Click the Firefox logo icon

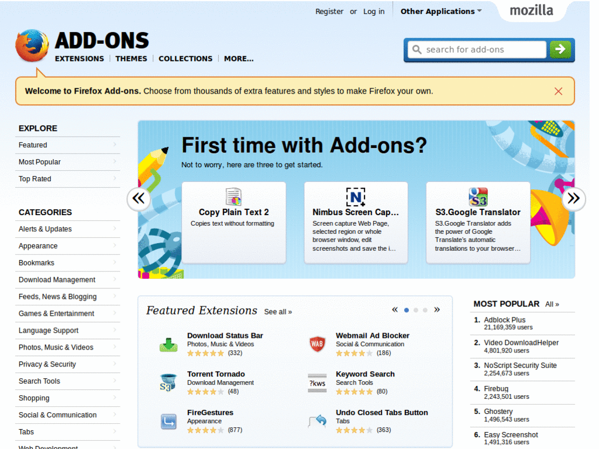[32, 46]
